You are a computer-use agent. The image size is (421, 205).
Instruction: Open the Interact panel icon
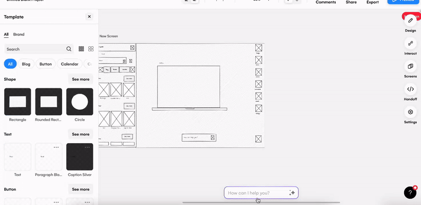coord(410,44)
